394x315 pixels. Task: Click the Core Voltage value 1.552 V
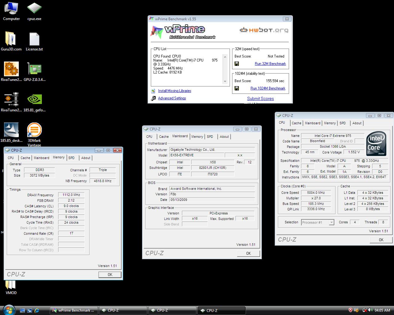pyautogui.click(x=354, y=152)
